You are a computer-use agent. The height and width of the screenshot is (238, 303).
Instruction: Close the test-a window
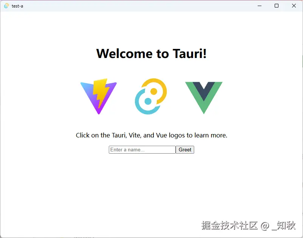pos(294,6)
